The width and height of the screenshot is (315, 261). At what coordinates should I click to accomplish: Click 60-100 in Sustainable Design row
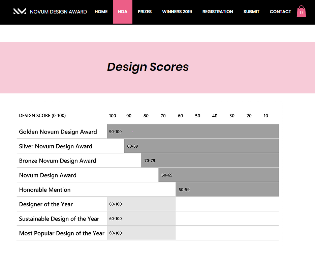point(115,219)
